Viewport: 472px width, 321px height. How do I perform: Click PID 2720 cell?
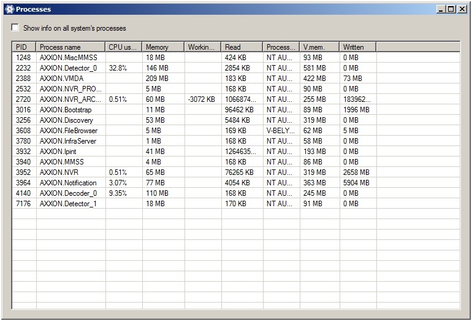23,99
